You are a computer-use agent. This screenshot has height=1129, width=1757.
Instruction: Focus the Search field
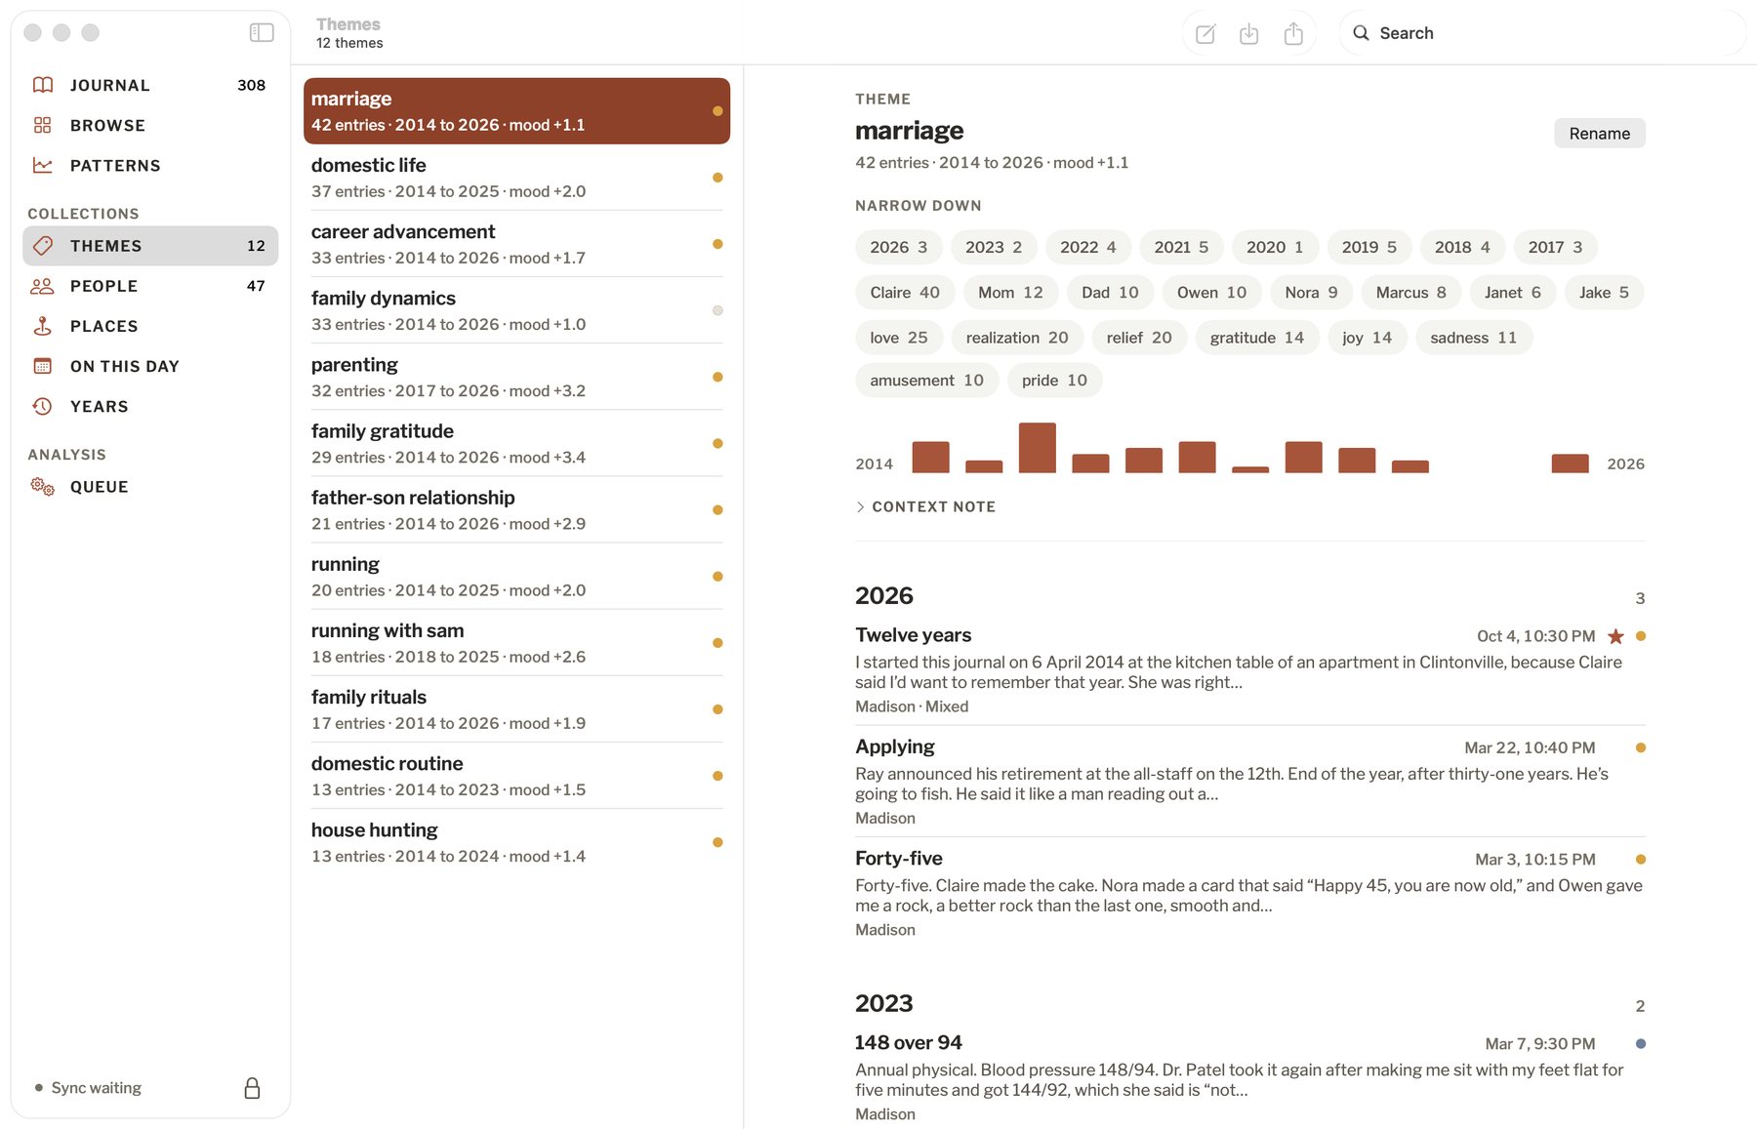(1542, 33)
